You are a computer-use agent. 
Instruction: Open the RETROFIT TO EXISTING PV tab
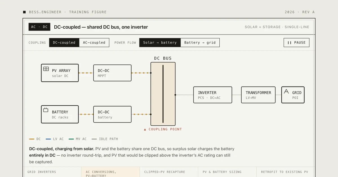(x=286, y=172)
